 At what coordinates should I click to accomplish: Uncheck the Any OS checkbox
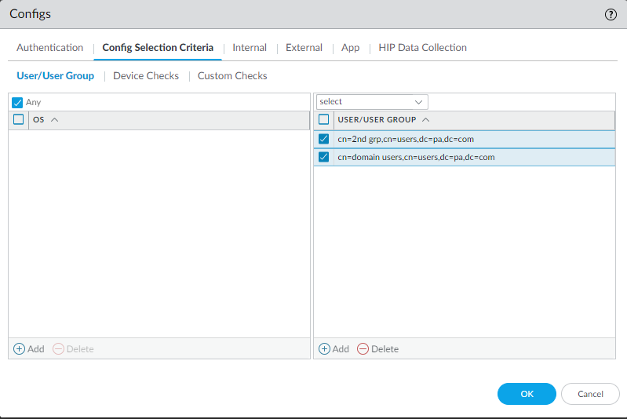coord(18,102)
